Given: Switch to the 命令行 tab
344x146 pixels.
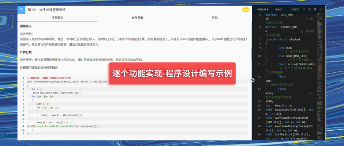Looking at the screenshot, I should point(278,9).
